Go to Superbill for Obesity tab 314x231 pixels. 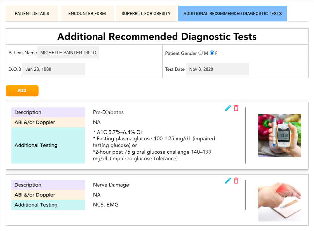(146, 14)
